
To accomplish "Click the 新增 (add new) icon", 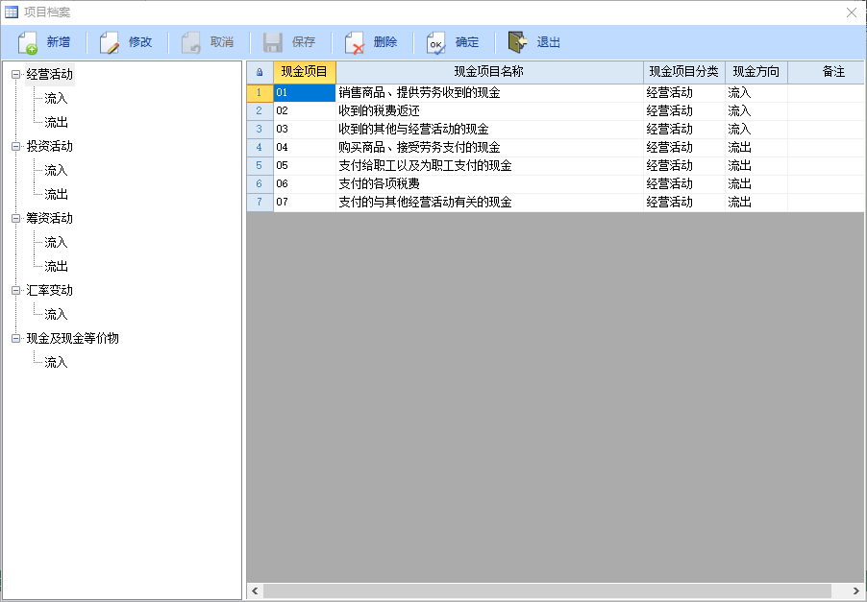I will 28,42.
